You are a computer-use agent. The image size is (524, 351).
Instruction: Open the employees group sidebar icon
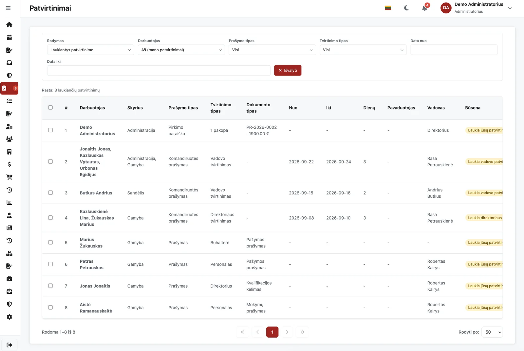click(x=9, y=139)
